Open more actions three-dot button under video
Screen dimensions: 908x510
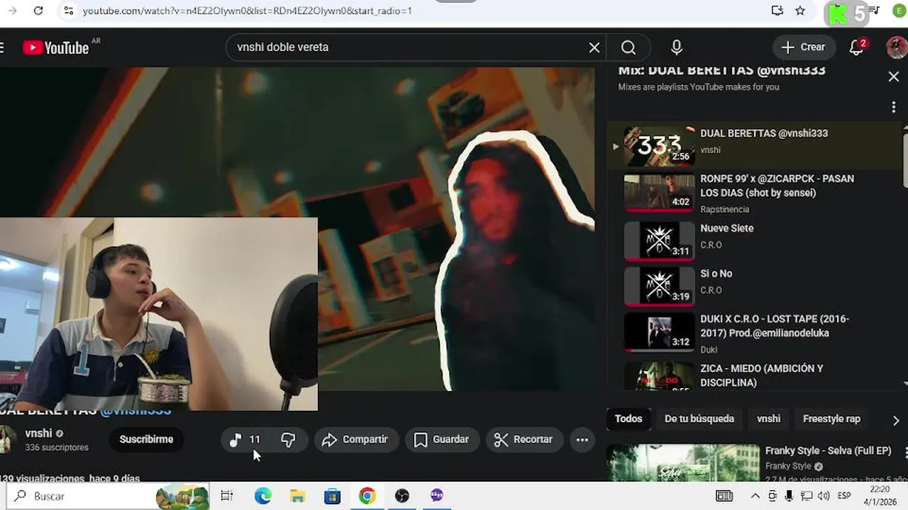[x=582, y=440]
